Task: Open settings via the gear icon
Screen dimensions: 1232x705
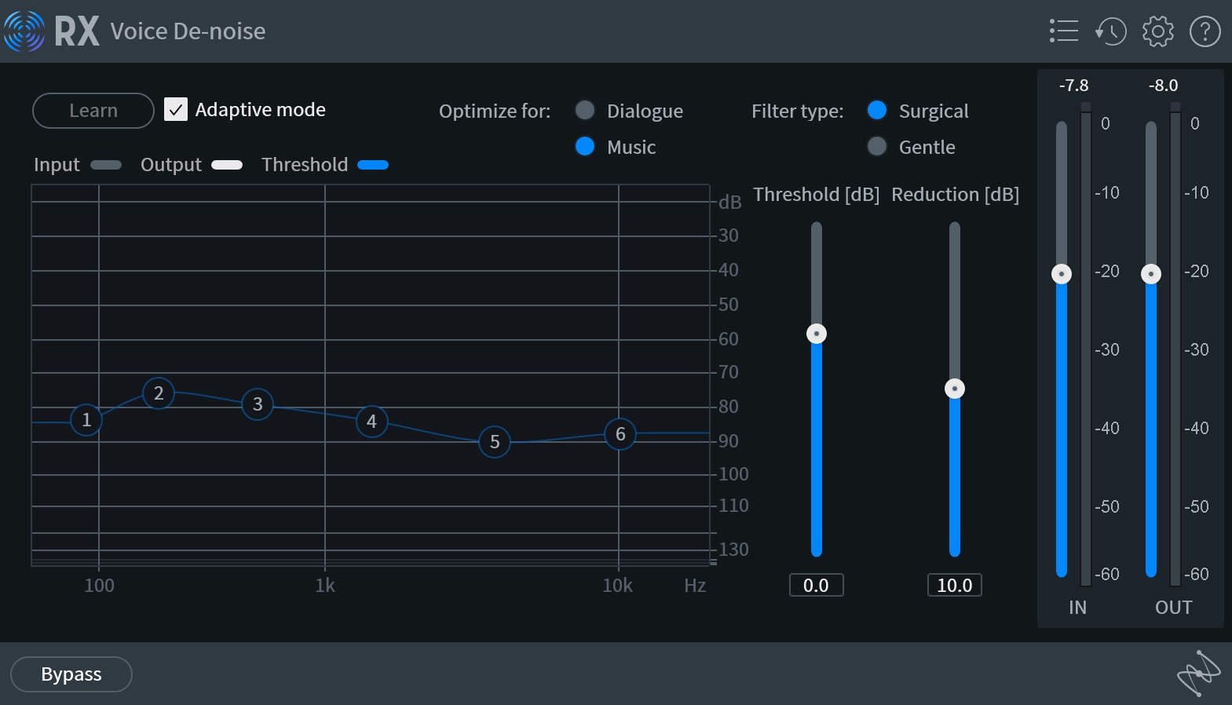Action: [x=1158, y=31]
